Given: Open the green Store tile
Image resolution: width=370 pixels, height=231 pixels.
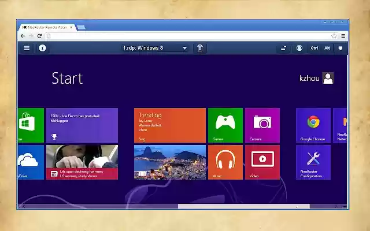Looking at the screenshot, I should click(31, 125).
